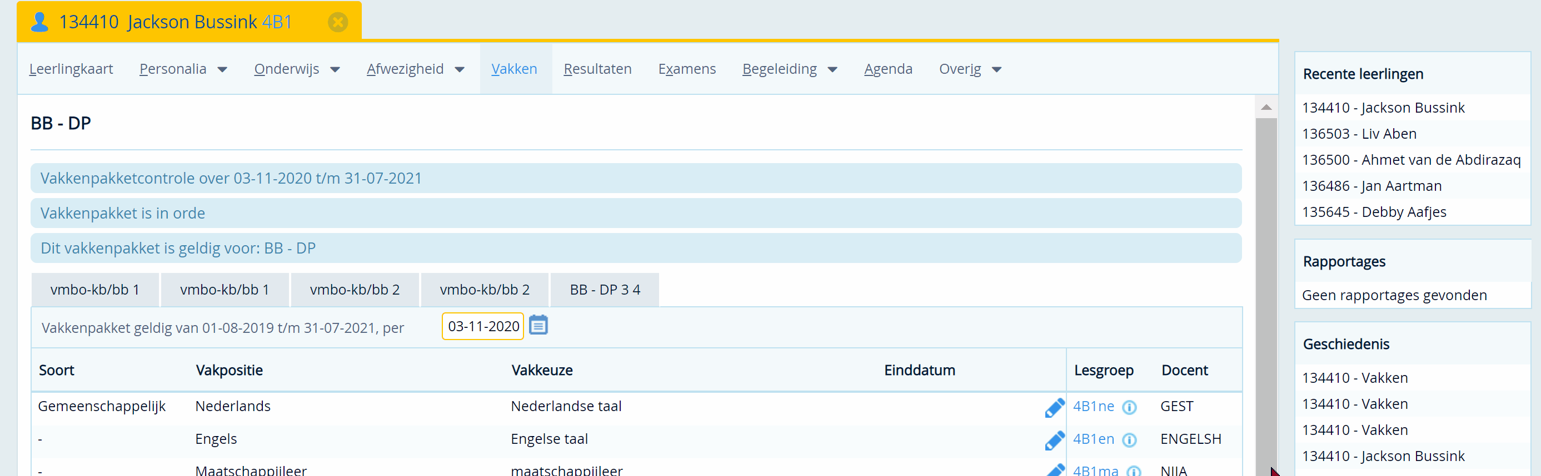Select the BB - DP 3 4 tab
The image size is (1541, 476).
[x=605, y=290]
